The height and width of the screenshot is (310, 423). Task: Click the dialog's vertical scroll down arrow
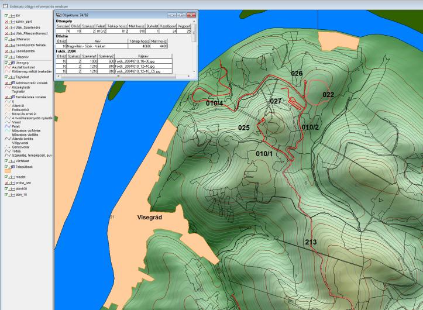(x=194, y=71)
